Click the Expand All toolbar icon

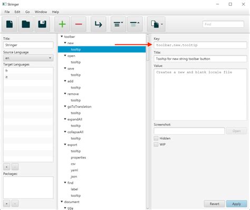click(x=118, y=24)
